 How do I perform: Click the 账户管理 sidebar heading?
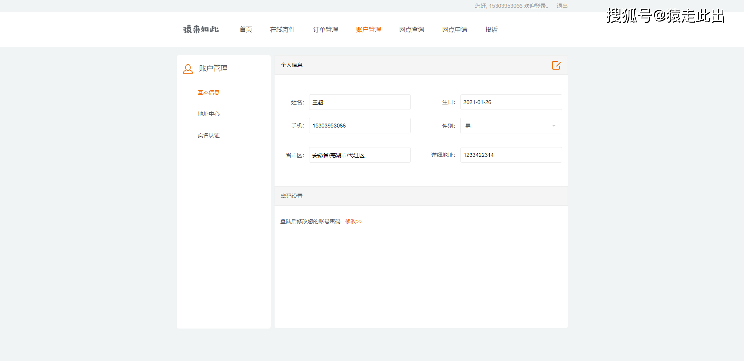[x=213, y=68]
